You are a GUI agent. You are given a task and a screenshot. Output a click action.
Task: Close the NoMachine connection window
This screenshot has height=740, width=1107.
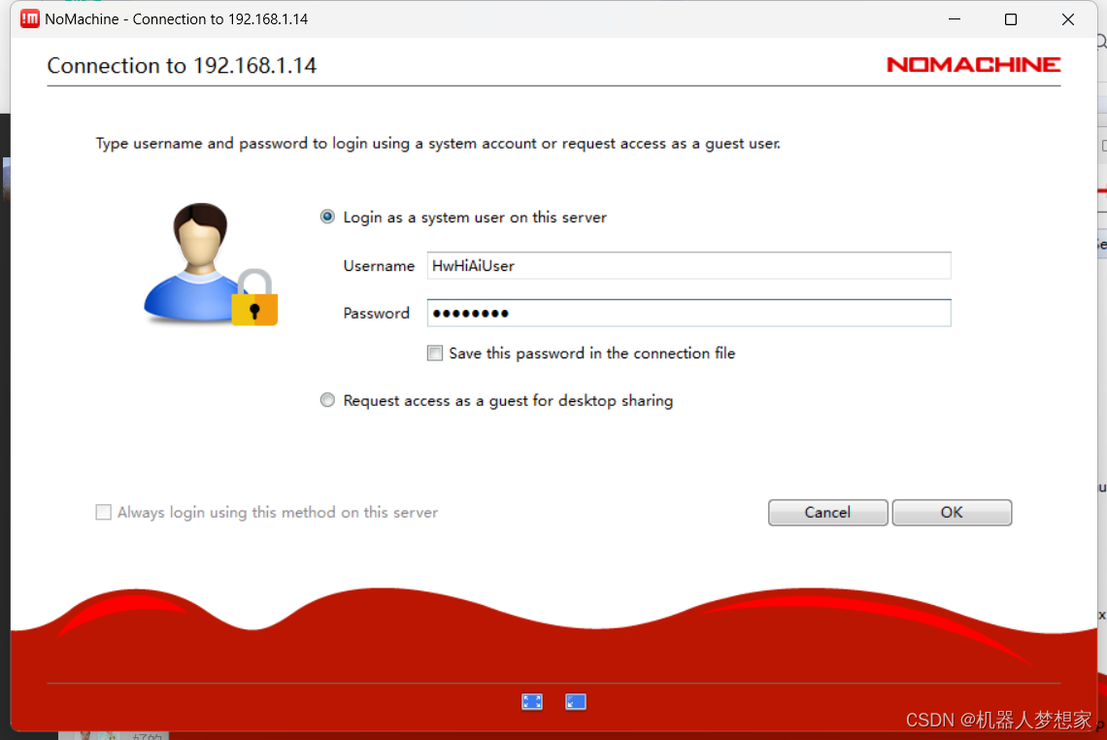pos(1067,19)
